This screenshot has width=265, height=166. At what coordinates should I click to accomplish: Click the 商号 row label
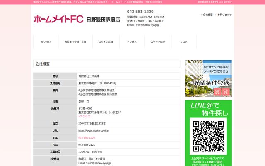tap(55, 76)
